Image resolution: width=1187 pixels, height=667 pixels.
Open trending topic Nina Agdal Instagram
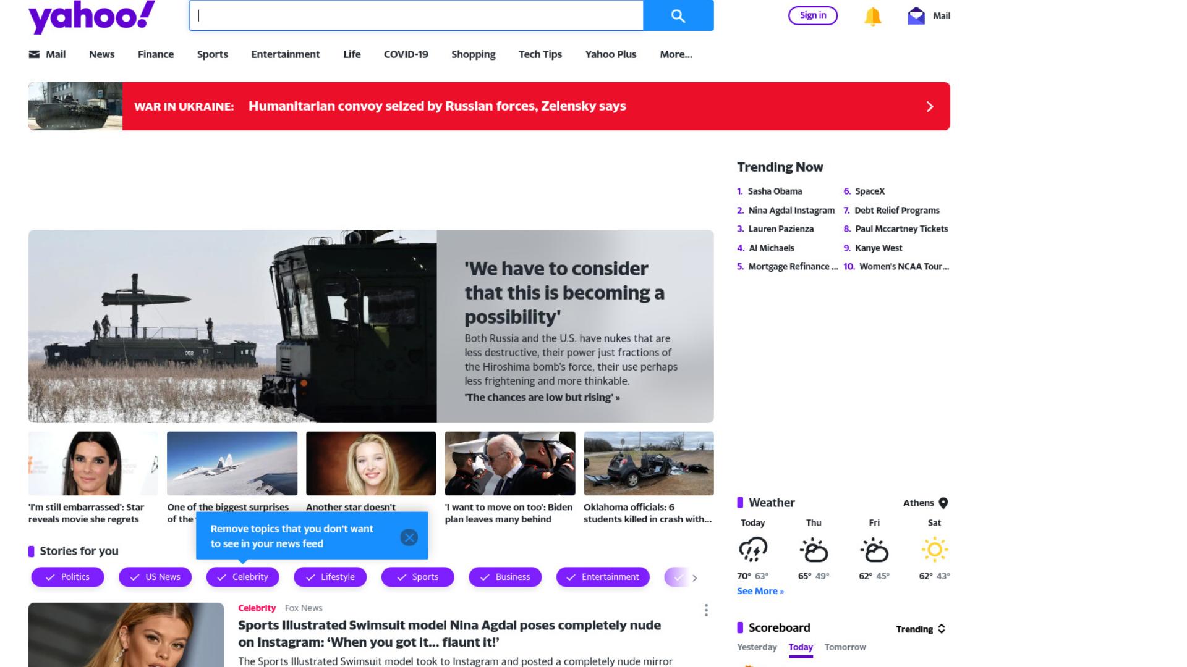pyautogui.click(x=791, y=211)
